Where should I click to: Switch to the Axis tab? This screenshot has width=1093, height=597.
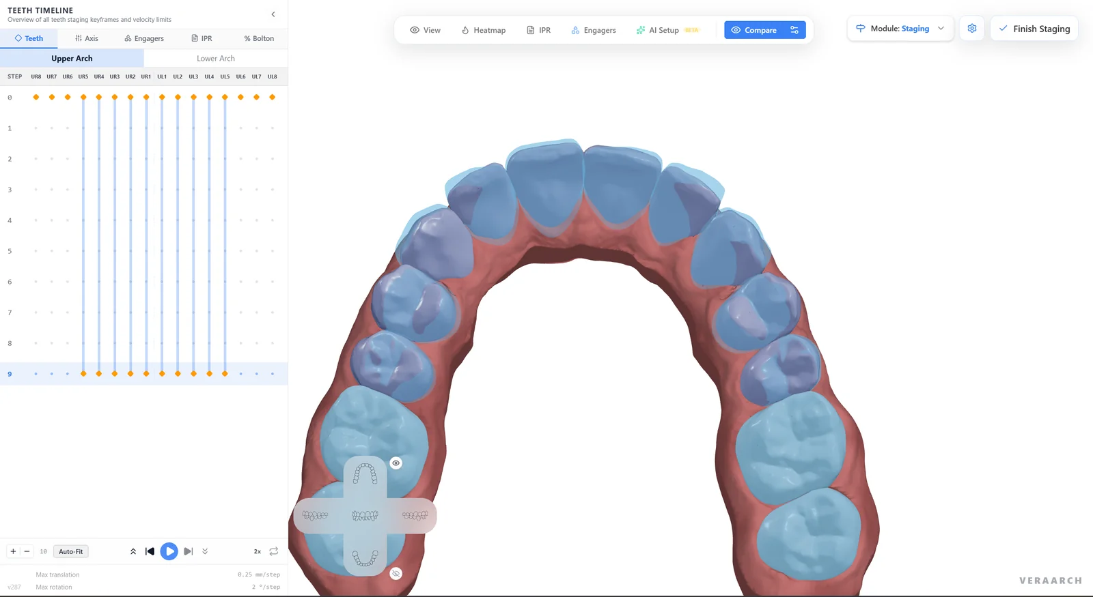click(87, 38)
